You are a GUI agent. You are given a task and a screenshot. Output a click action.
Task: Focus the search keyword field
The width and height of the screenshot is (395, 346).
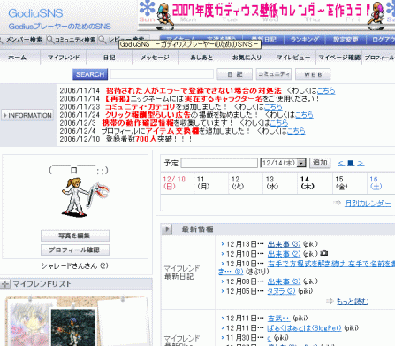(162, 74)
